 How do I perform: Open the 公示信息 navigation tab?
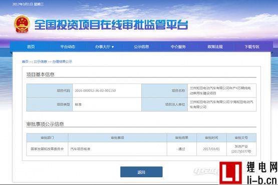coord(141,46)
